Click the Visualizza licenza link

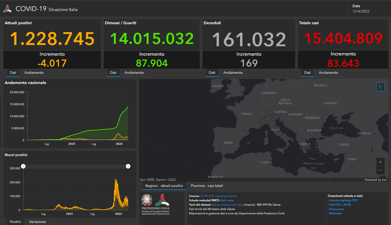[x=226, y=196]
